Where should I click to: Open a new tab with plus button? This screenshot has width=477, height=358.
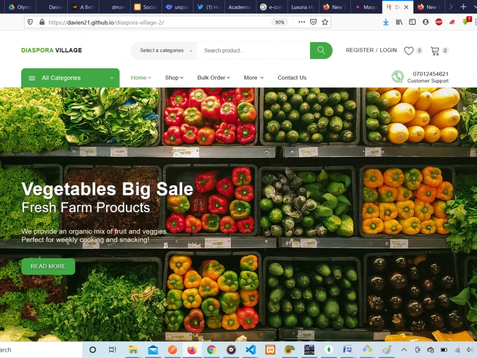coord(463,7)
